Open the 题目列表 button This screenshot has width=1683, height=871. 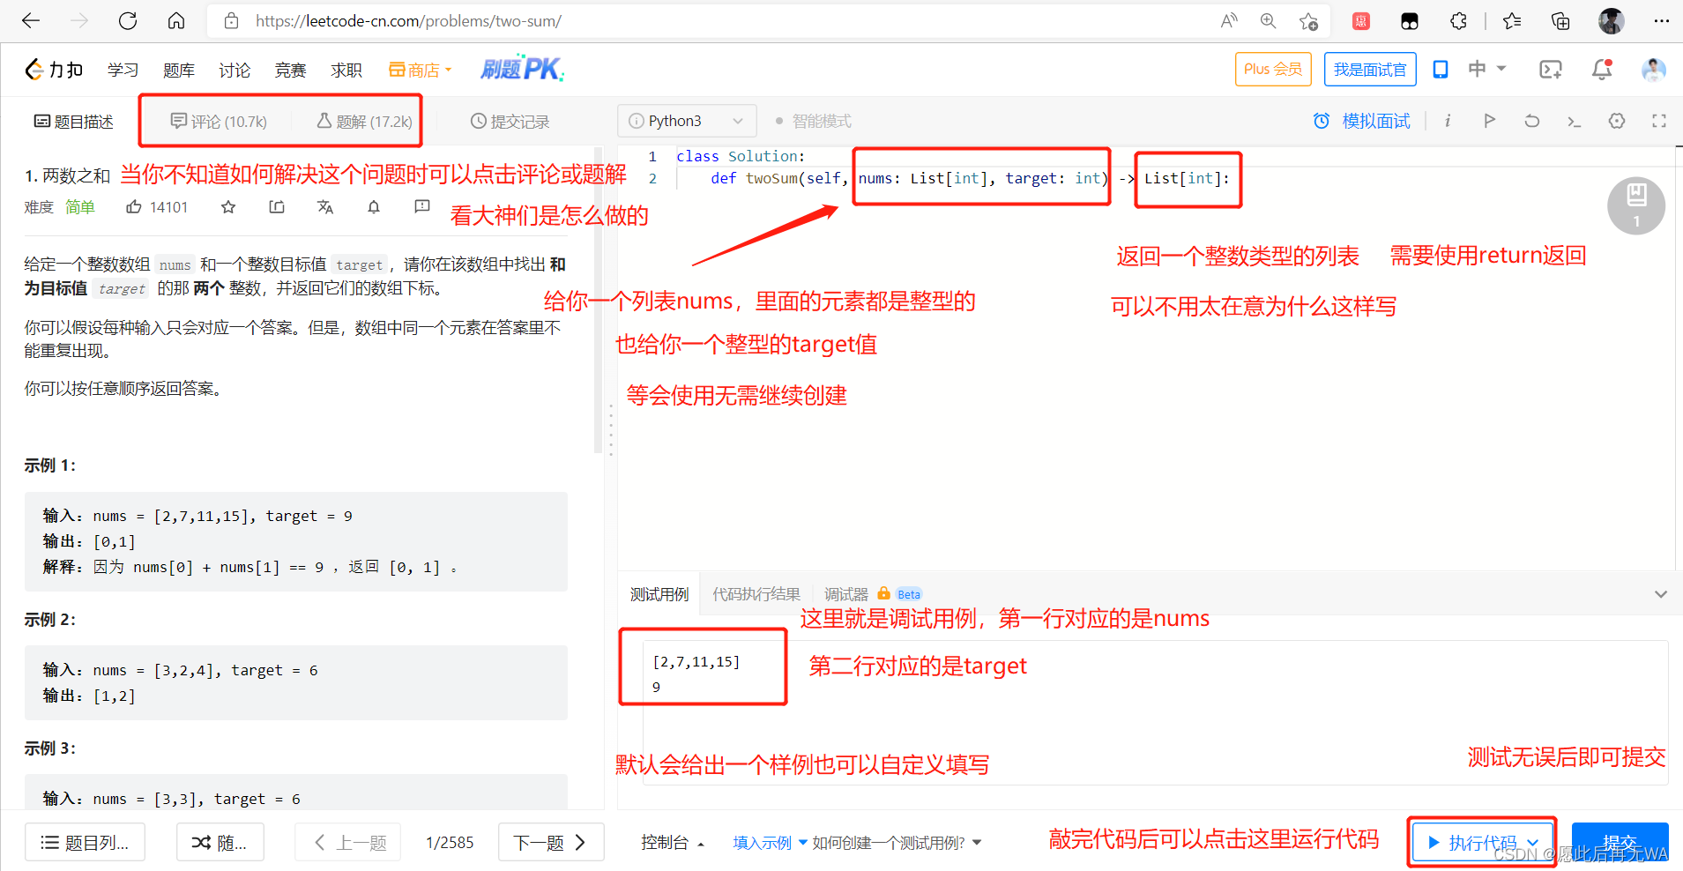coord(86,843)
